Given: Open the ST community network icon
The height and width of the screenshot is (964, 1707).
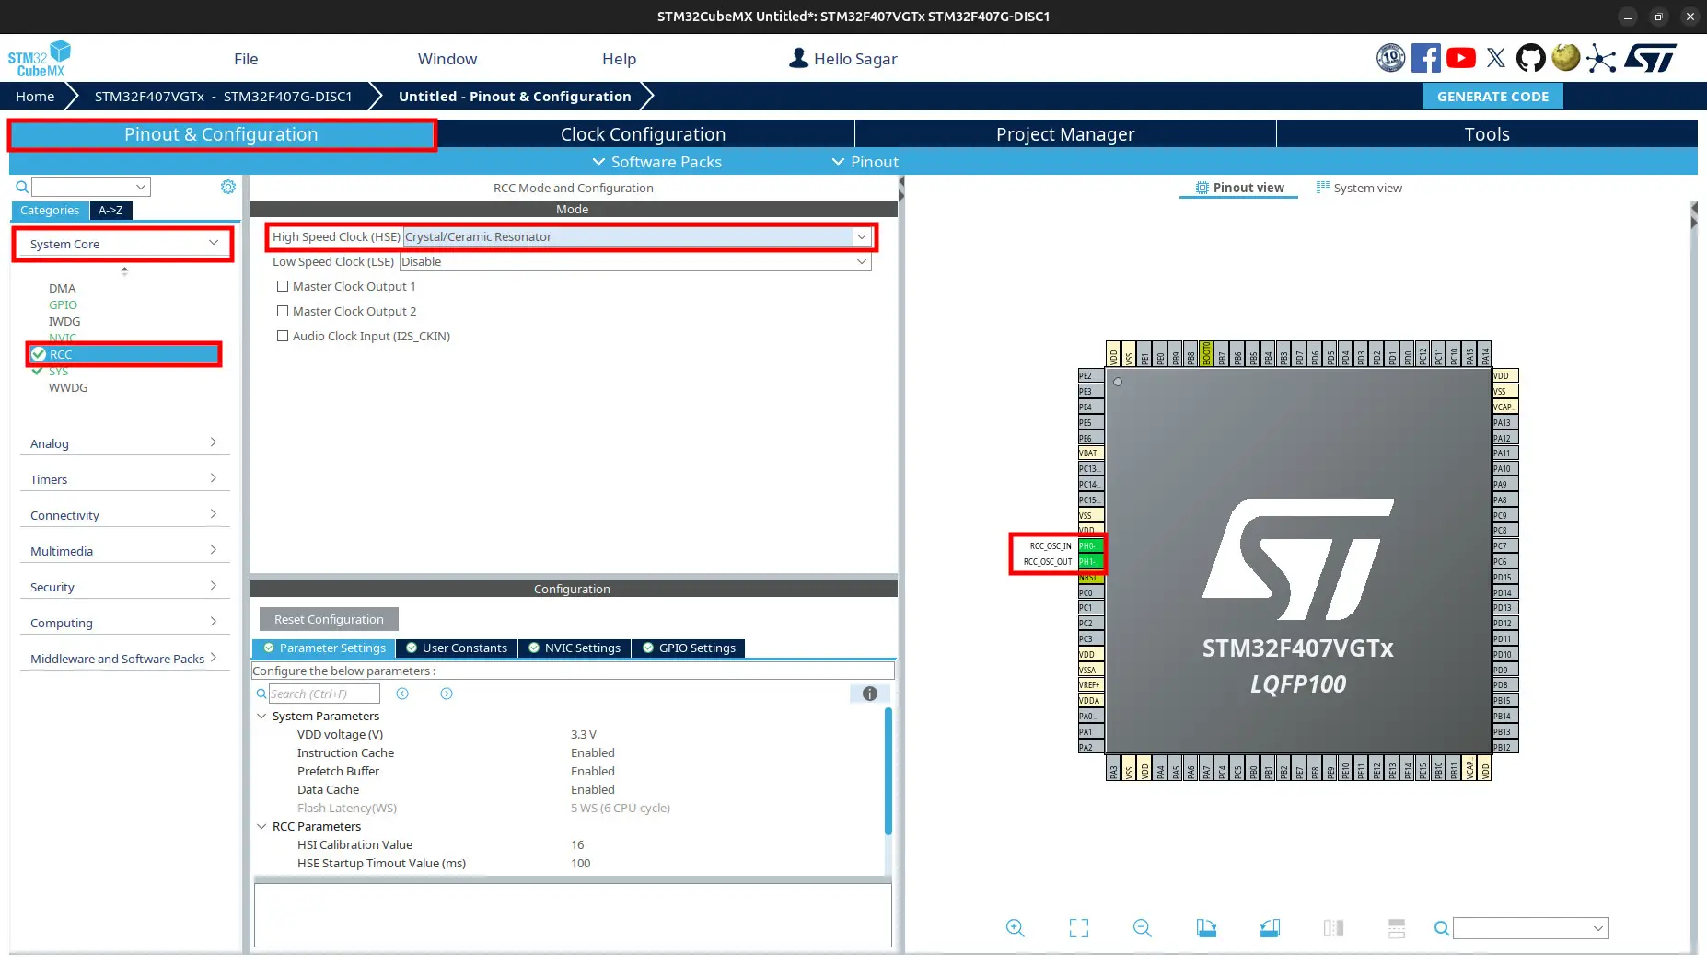Looking at the screenshot, I should coord(1601,58).
